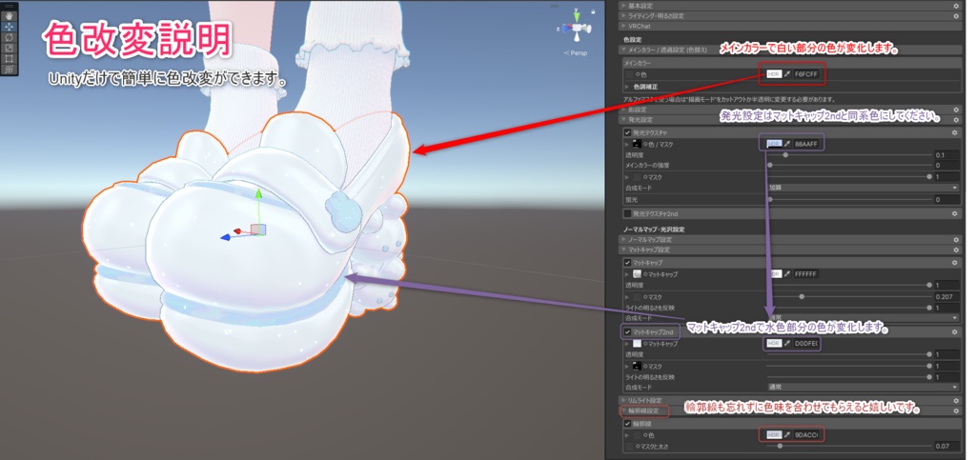Click the 88AAFF hex color field
Viewport: 976px width, 460px height.
[x=806, y=144]
